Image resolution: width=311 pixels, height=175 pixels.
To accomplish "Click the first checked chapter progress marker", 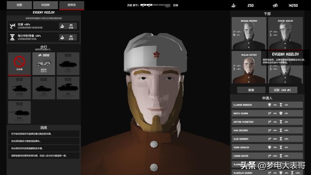I will pyautogui.click(x=143, y=5).
